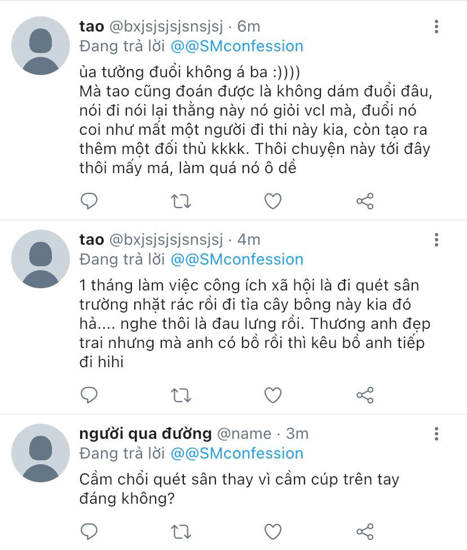Open more options on the 6m tweet
The height and width of the screenshot is (550, 467).
437,27
